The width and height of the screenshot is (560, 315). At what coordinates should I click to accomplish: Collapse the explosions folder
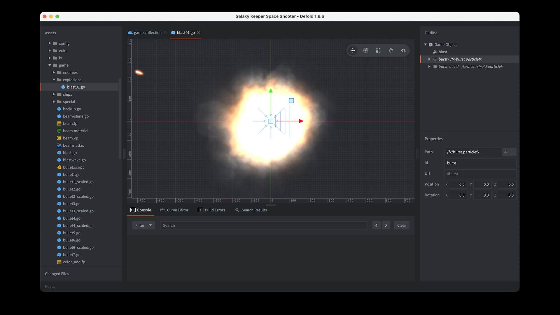54,80
